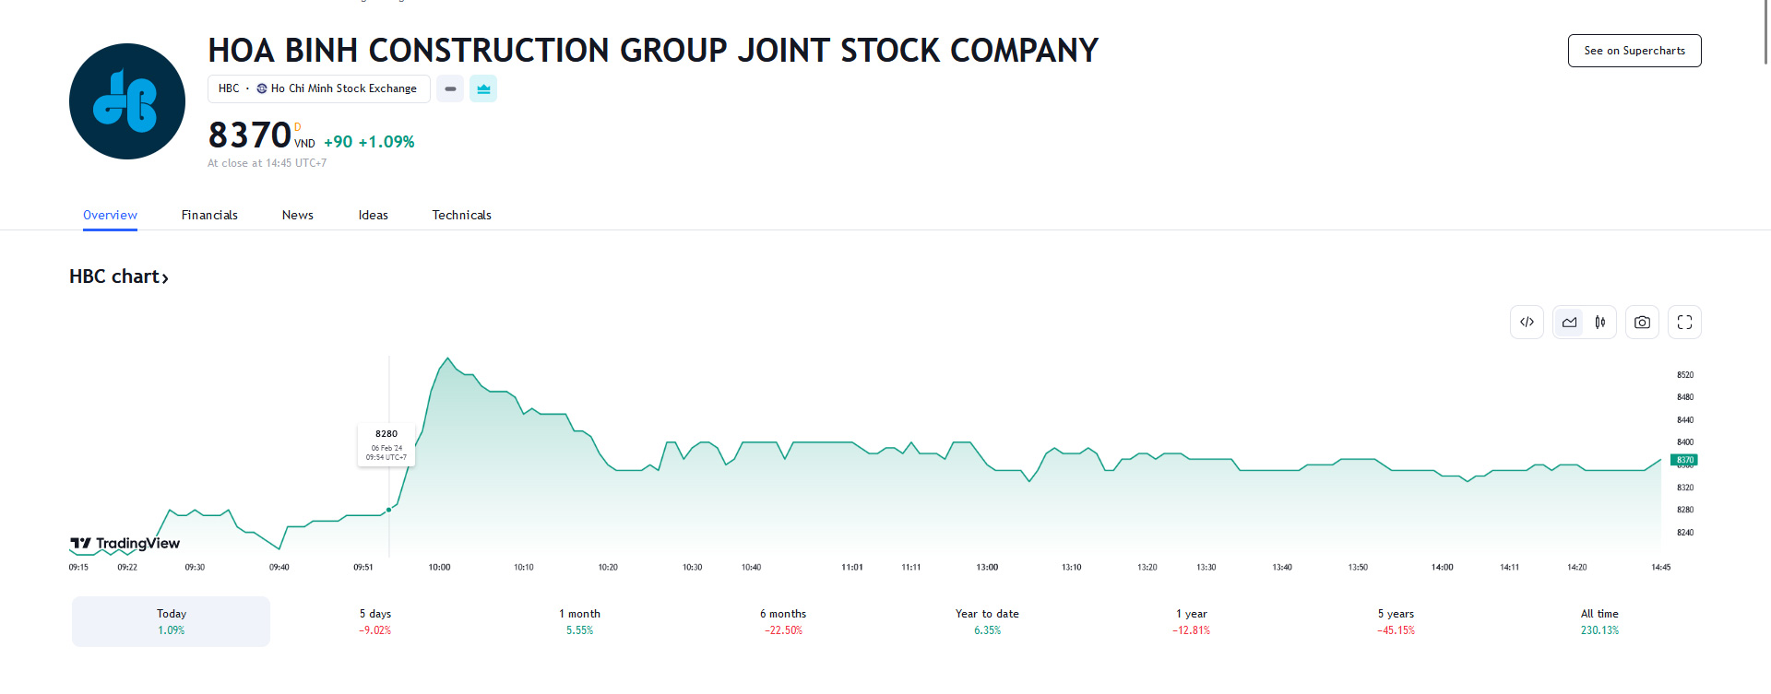
Task: Click the teal crown badge icon
Action: coord(483,88)
